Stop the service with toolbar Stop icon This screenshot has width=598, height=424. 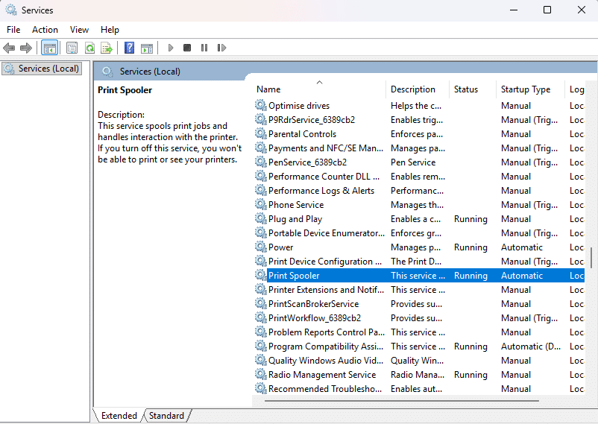pyautogui.click(x=187, y=48)
